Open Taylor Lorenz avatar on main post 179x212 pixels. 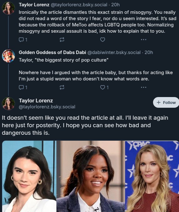[8, 104]
